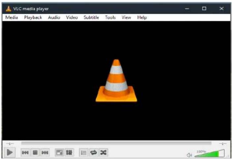Click the playback seek bar
232x159 pixels.
(116, 143)
